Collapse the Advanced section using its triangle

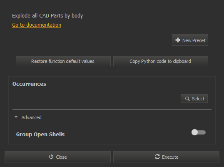pyautogui.click(x=16, y=117)
